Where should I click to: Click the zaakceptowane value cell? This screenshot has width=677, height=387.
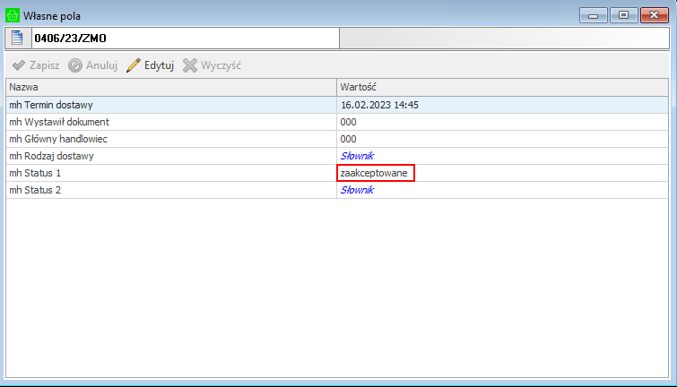click(x=375, y=173)
